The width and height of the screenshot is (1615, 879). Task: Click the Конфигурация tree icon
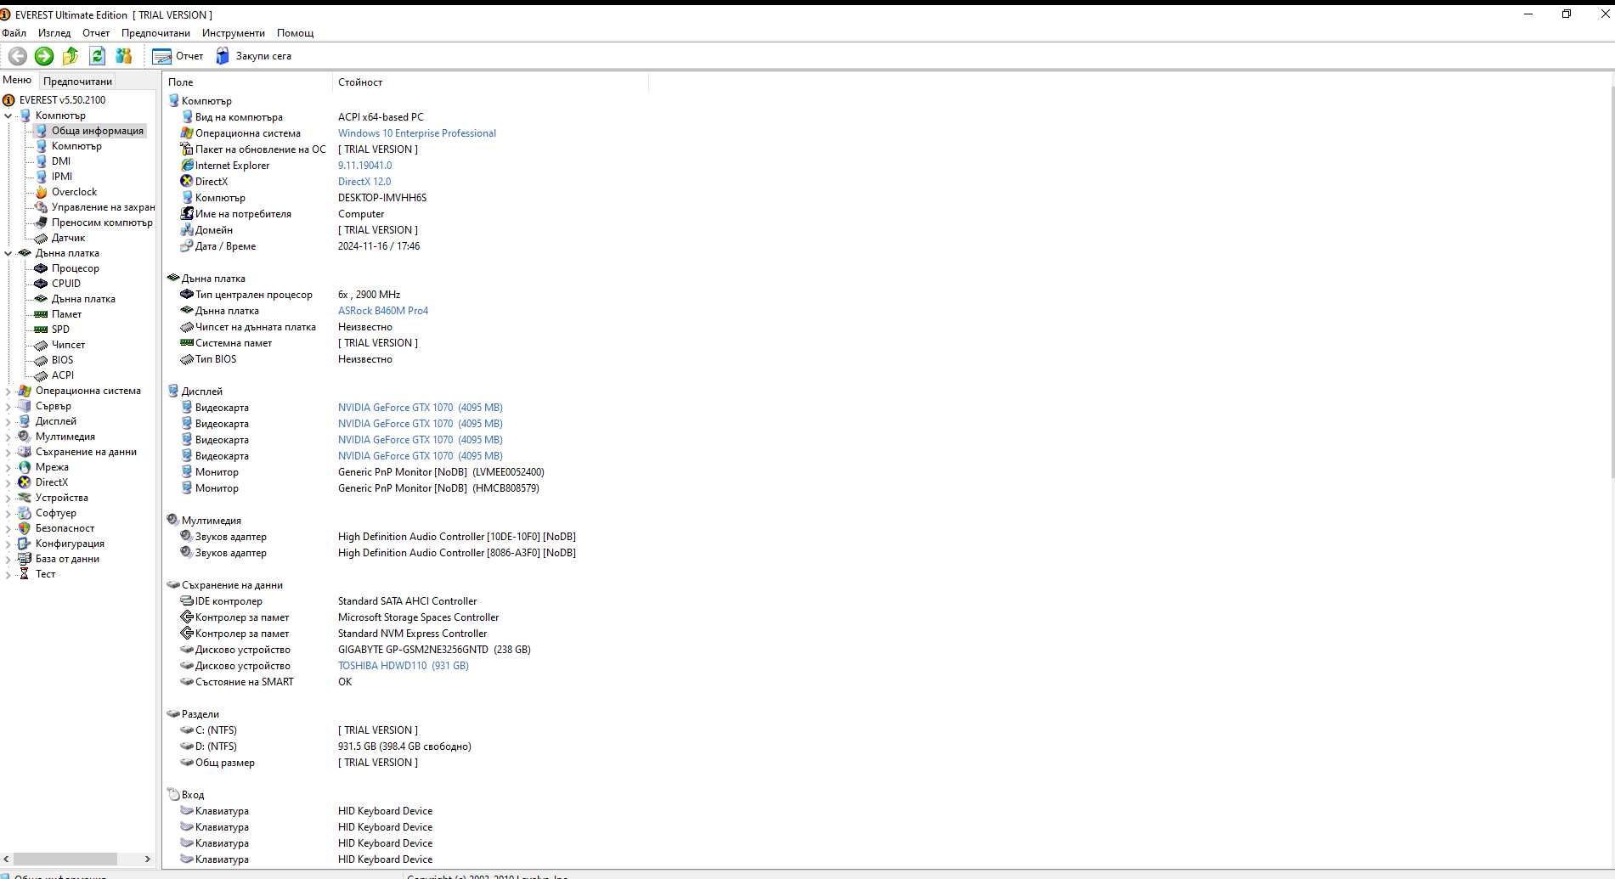pos(25,544)
